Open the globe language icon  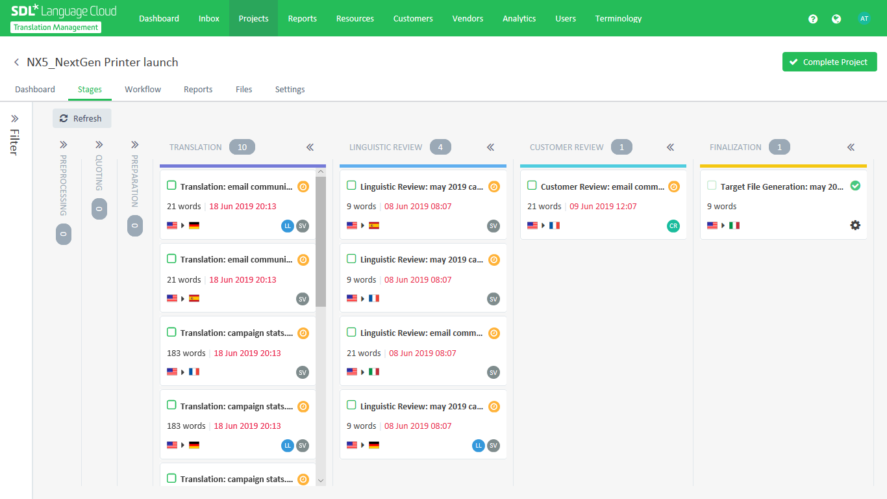836,19
